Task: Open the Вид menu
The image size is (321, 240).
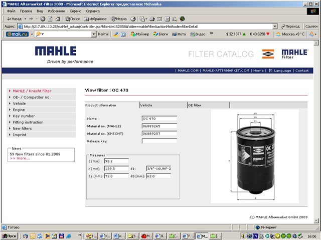Action: click(x=40, y=11)
